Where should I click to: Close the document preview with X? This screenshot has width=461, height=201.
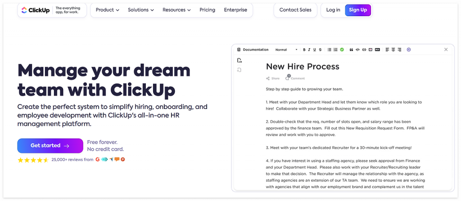446,49
